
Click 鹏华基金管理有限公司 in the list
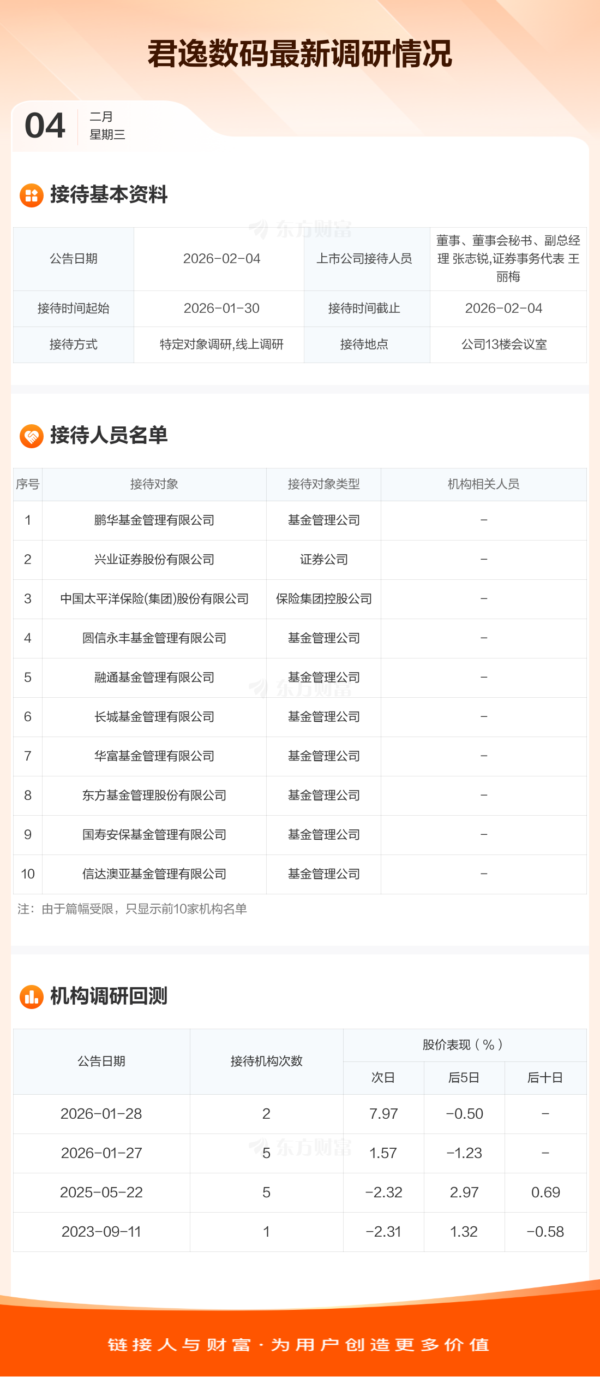[154, 520]
